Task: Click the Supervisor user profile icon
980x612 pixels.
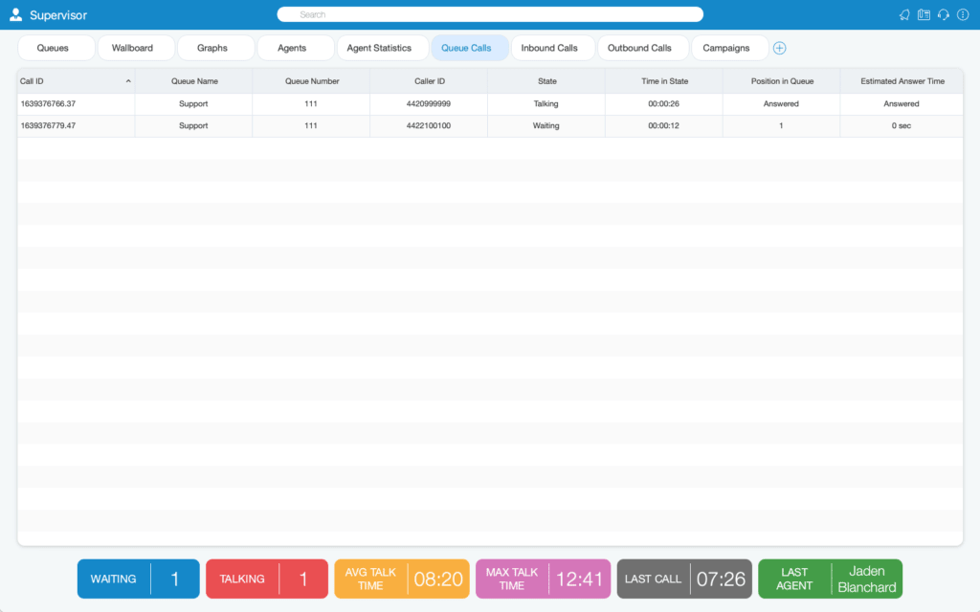Action: click(x=15, y=15)
